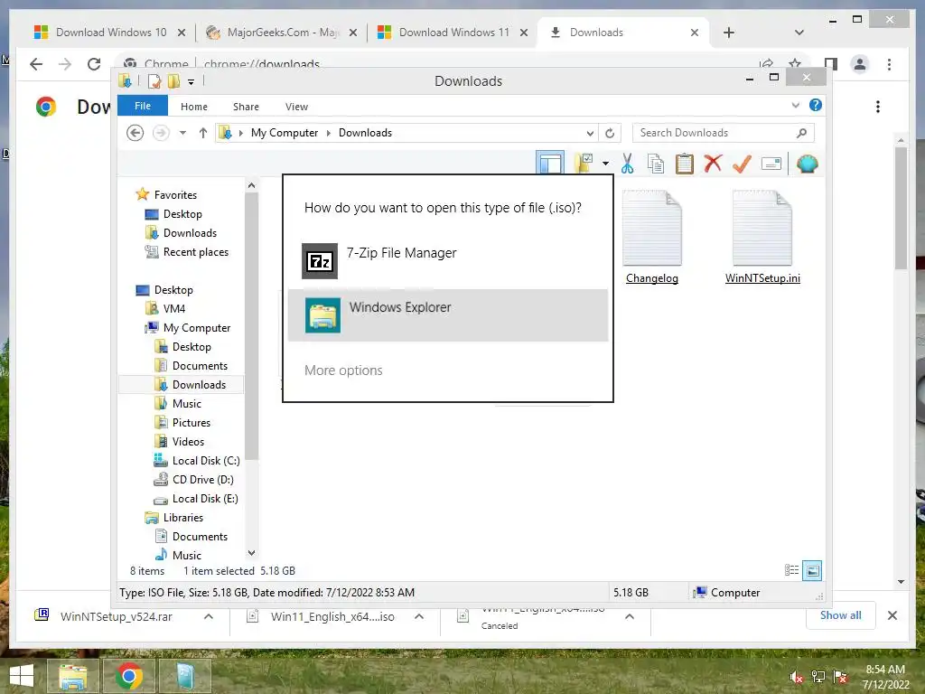Select the WinNTSetup.ini file
The width and height of the screenshot is (925, 694).
point(762,238)
